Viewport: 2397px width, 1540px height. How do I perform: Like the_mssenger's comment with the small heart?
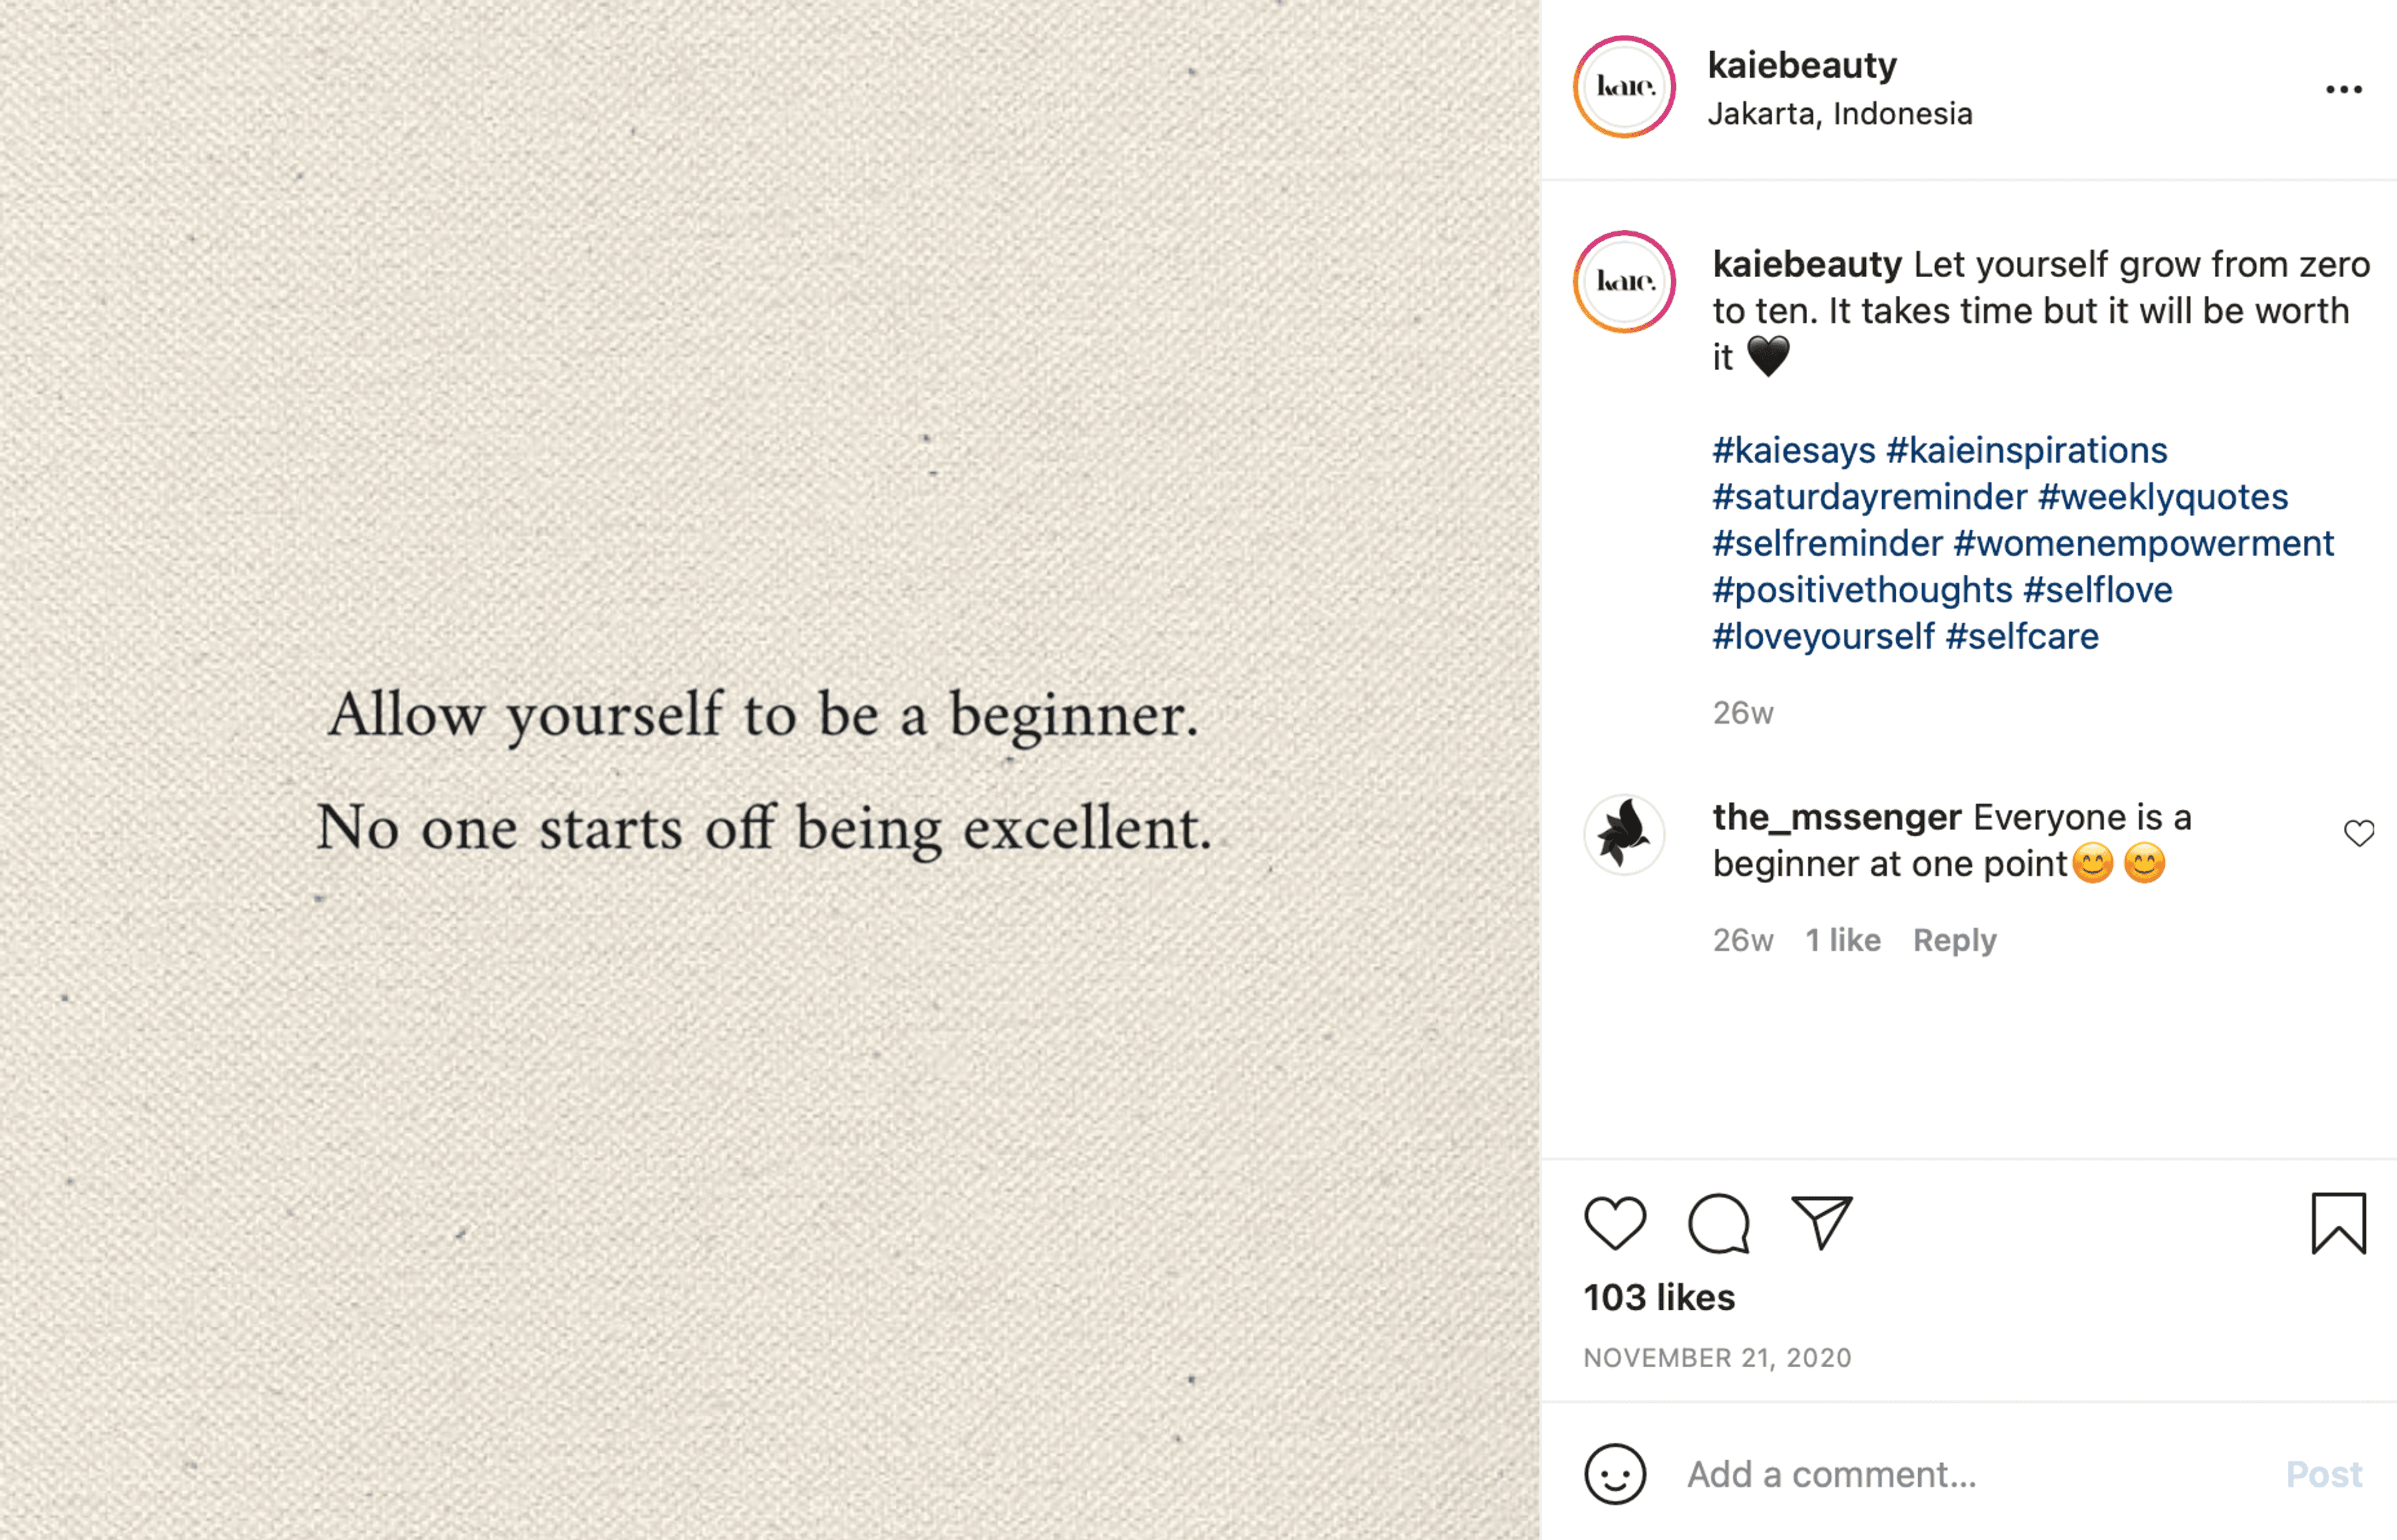2359,833
